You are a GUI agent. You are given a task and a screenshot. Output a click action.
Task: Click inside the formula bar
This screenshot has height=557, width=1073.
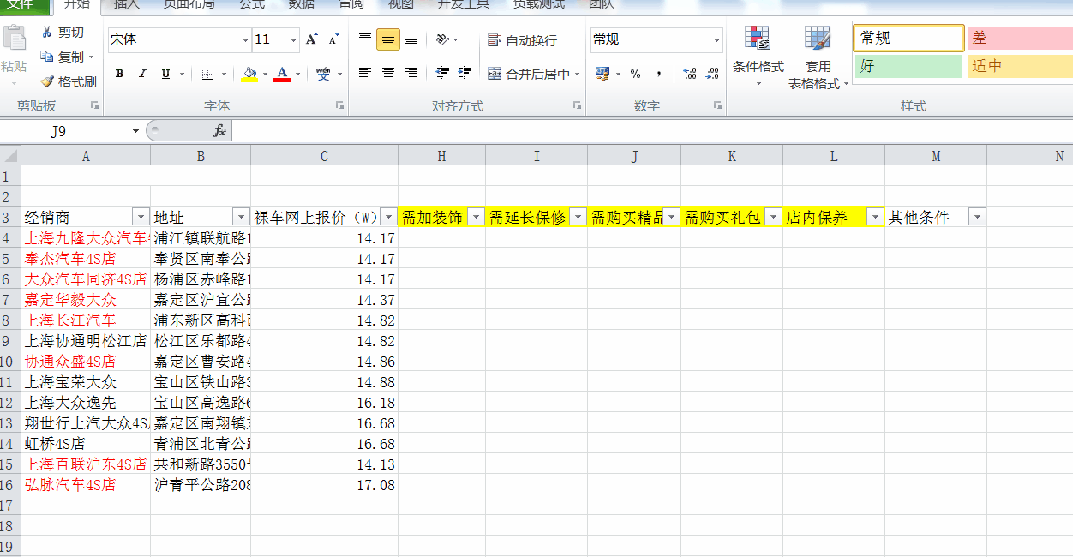click(x=651, y=131)
